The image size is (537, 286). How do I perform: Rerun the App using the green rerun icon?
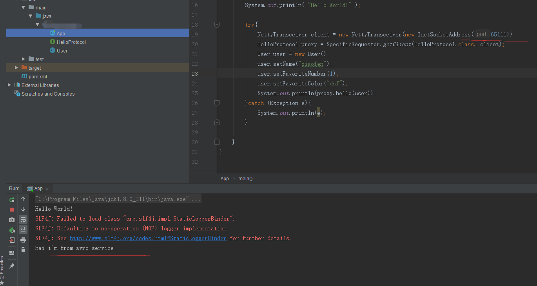point(12,199)
